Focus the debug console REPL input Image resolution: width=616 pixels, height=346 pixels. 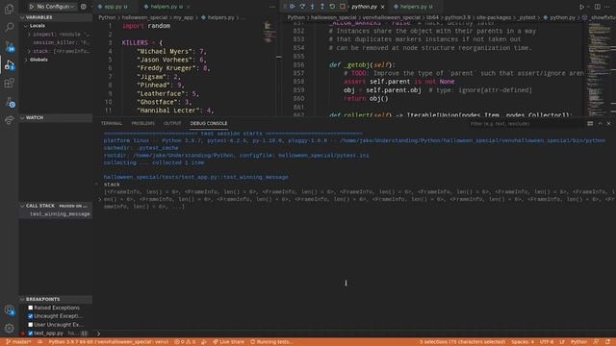353,334
